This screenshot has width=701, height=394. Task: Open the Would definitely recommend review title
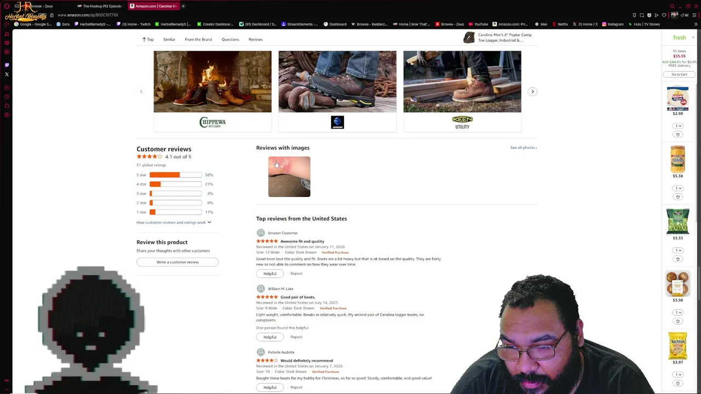pos(307,361)
